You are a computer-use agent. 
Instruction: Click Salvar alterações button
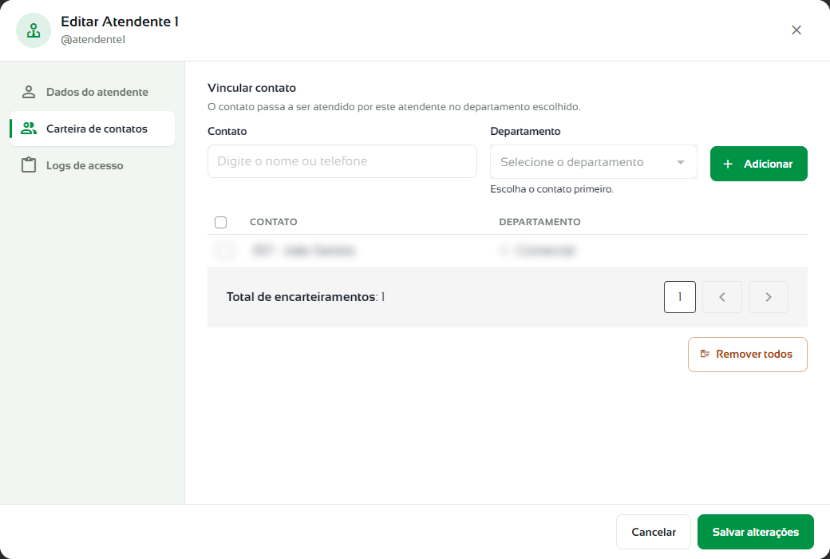[x=755, y=532]
